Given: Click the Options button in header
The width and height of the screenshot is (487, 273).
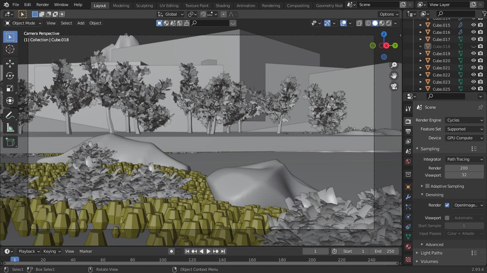Looking at the screenshot, I should pyautogui.click(x=389, y=14).
